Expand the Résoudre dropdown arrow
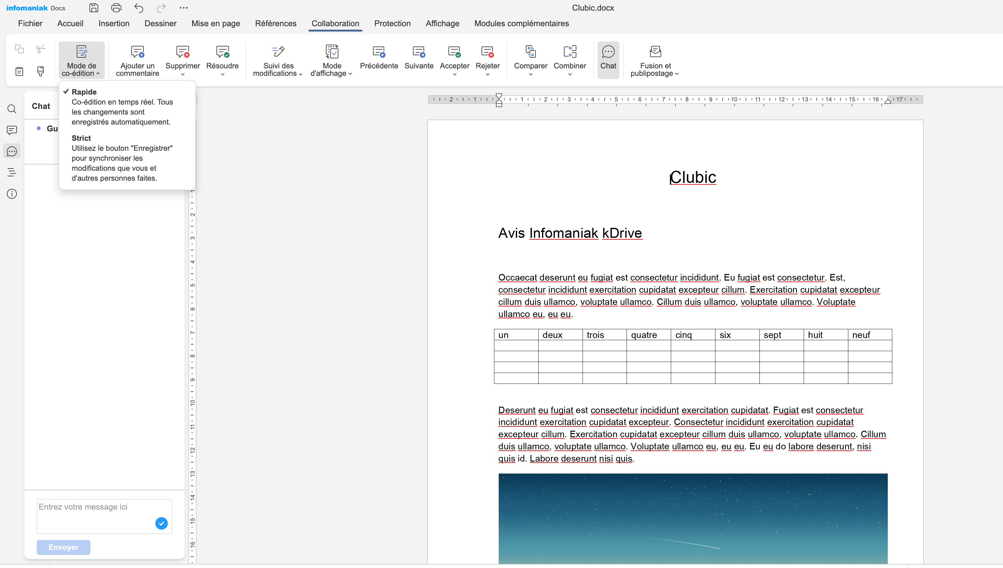The width and height of the screenshot is (1003, 568). click(x=223, y=74)
